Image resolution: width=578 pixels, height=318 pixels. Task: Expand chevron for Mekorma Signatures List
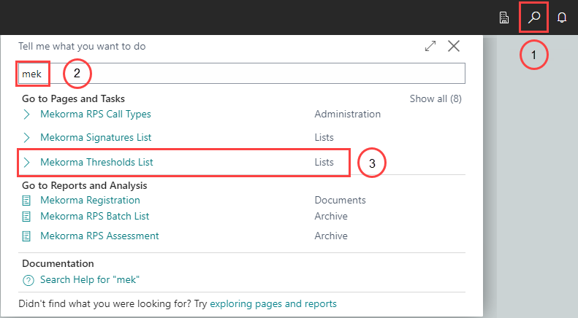[28, 137]
